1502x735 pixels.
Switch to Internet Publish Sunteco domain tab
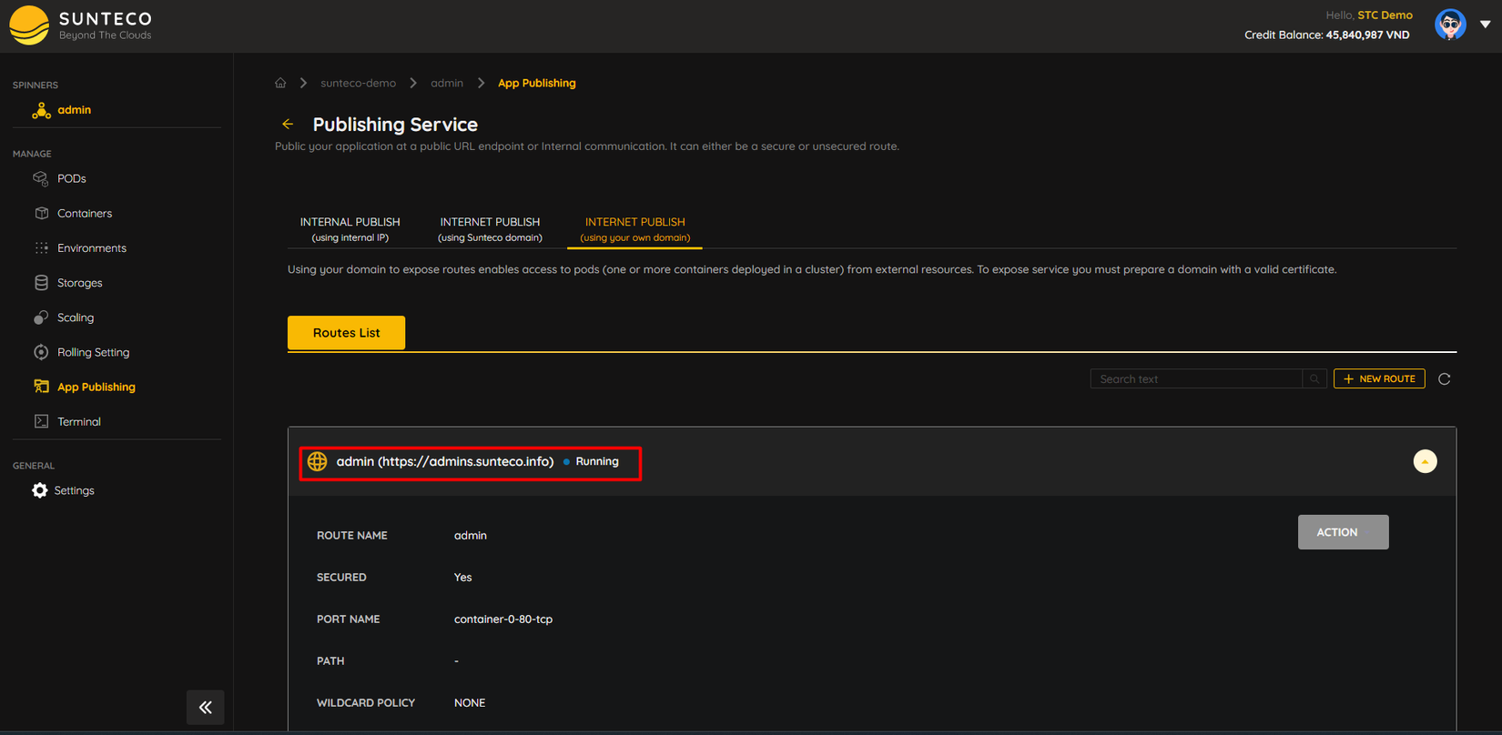click(x=490, y=228)
